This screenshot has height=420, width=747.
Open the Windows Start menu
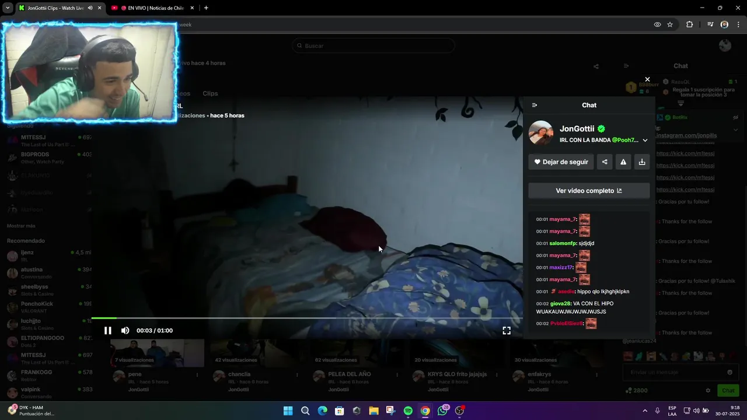[x=288, y=411]
